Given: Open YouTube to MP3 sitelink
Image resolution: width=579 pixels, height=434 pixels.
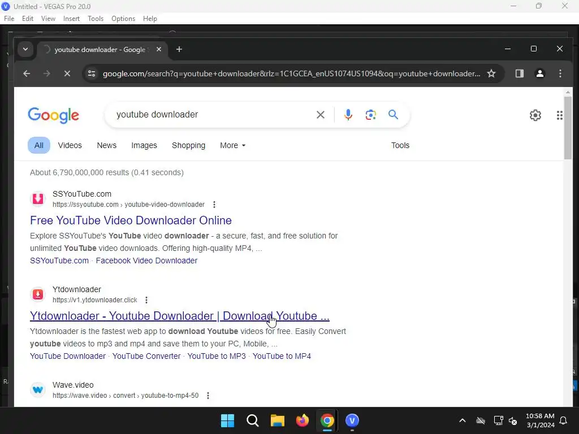Looking at the screenshot, I should [x=217, y=356].
